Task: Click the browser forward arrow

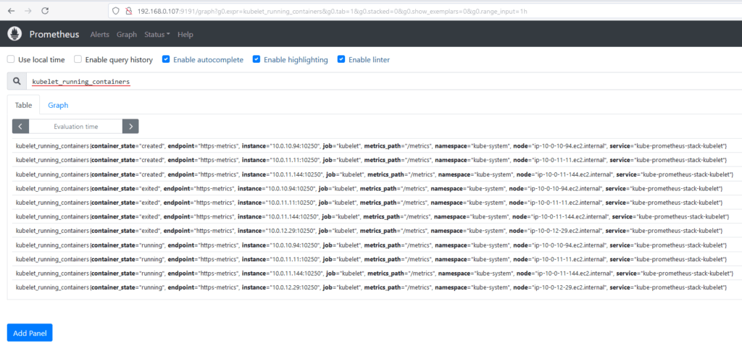Action: pyautogui.click(x=28, y=10)
